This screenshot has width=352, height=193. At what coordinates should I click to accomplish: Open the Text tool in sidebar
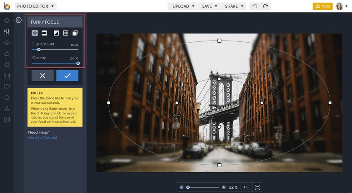click(7, 109)
